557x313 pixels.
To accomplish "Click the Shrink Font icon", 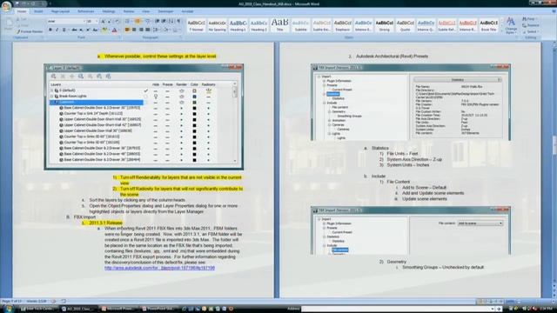I will pos(109,21).
